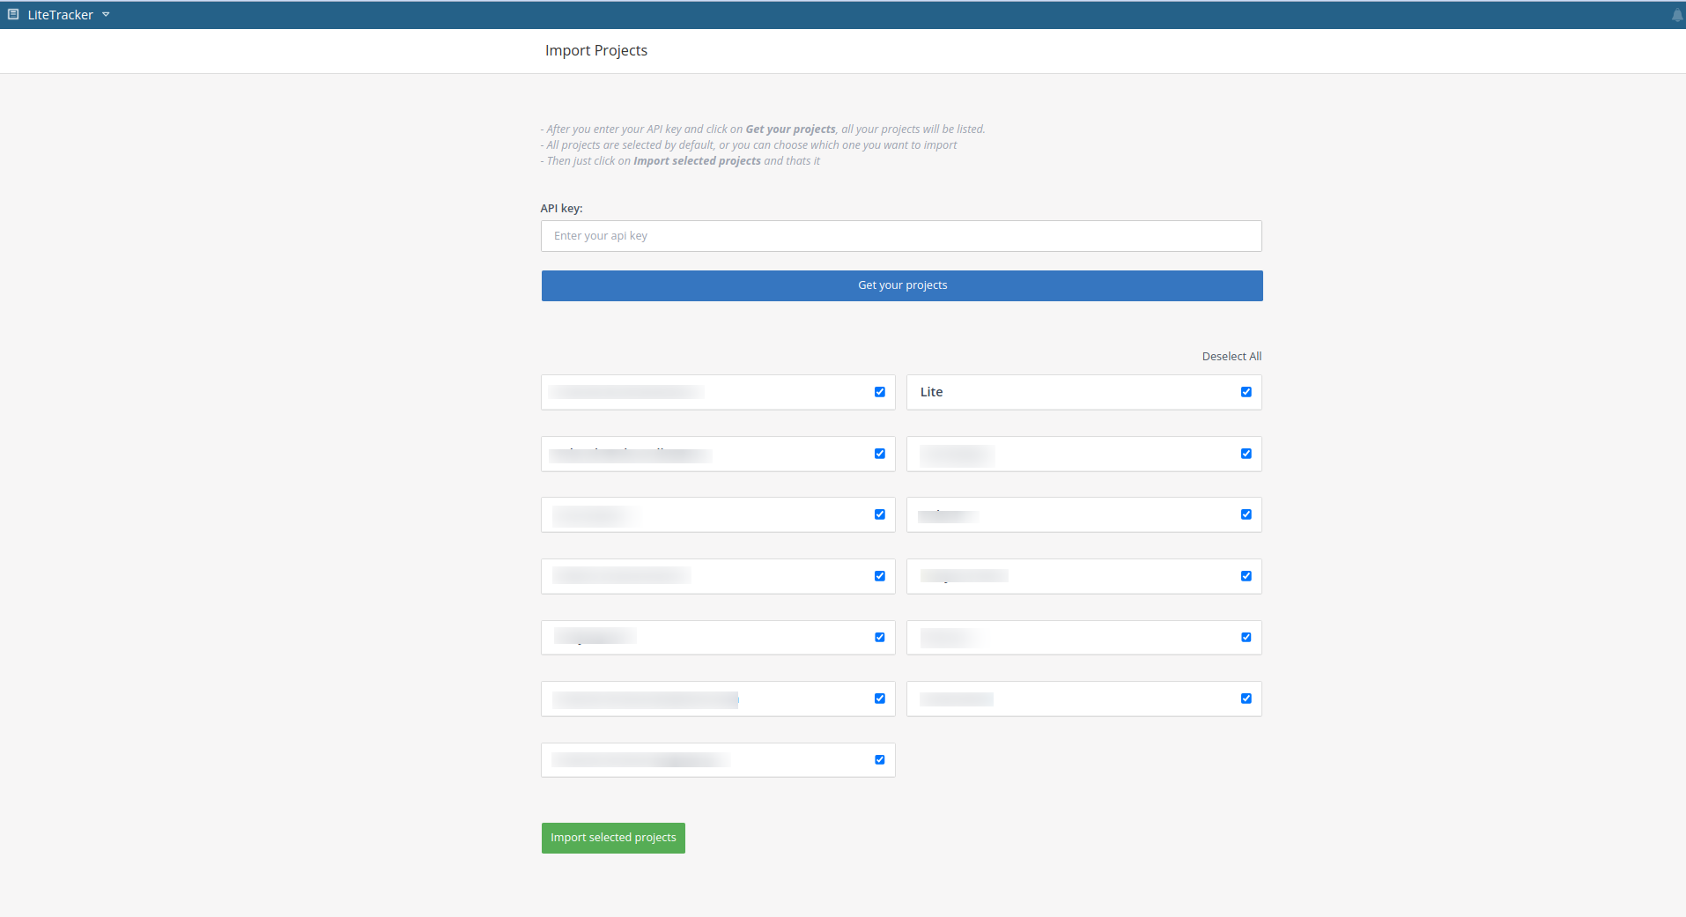Viewport: 1686px width, 917px height.
Task: Toggle second project checkbox in left column
Action: [879, 454]
